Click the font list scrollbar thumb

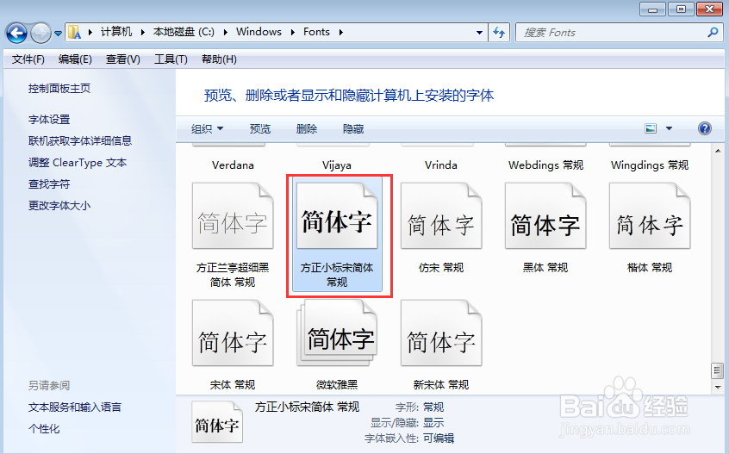coord(718,370)
